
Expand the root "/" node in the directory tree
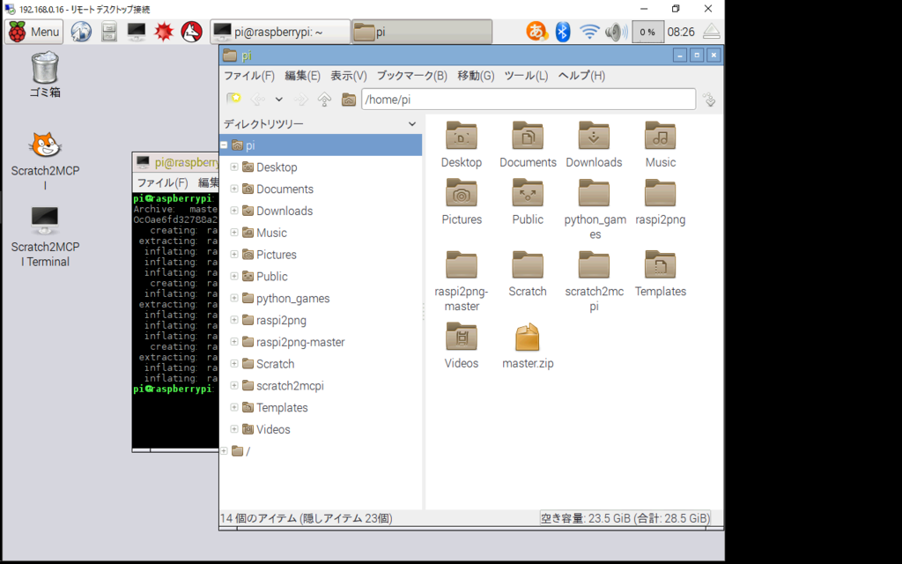tap(224, 451)
